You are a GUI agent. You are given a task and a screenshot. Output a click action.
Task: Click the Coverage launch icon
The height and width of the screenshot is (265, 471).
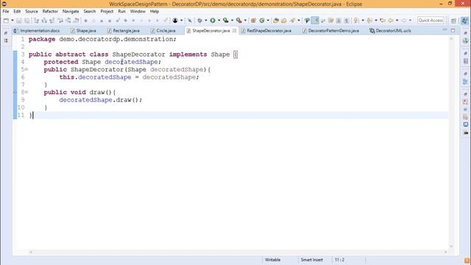[x=226, y=21]
